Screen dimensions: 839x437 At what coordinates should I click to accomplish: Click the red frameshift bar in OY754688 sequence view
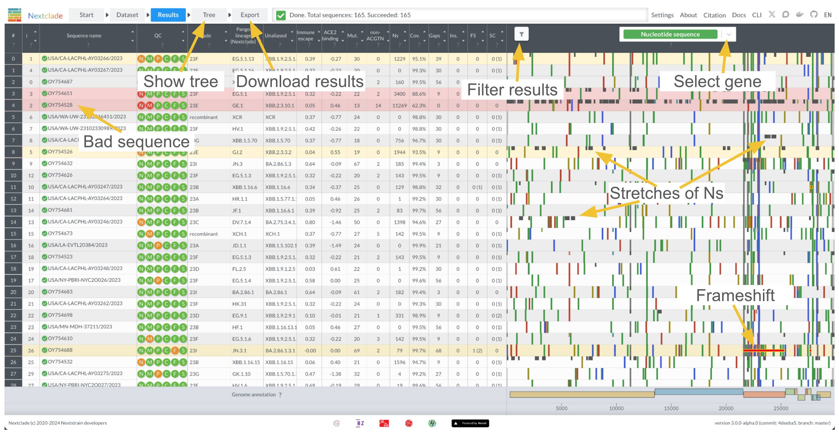[764, 351]
